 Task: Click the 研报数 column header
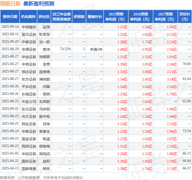click(79, 16)
